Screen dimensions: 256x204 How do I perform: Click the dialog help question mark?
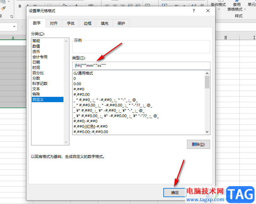tap(193, 11)
